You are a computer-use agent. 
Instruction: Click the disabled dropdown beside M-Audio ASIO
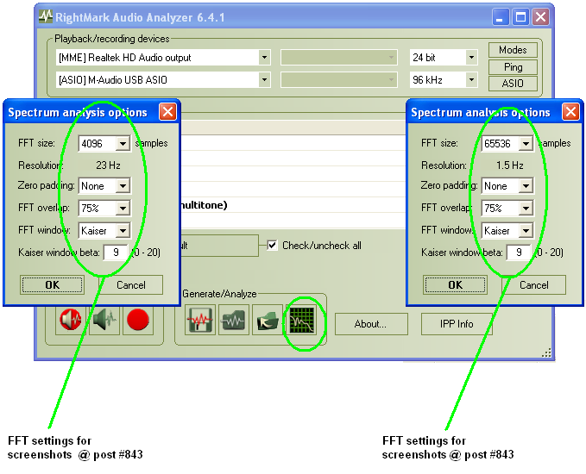point(338,79)
